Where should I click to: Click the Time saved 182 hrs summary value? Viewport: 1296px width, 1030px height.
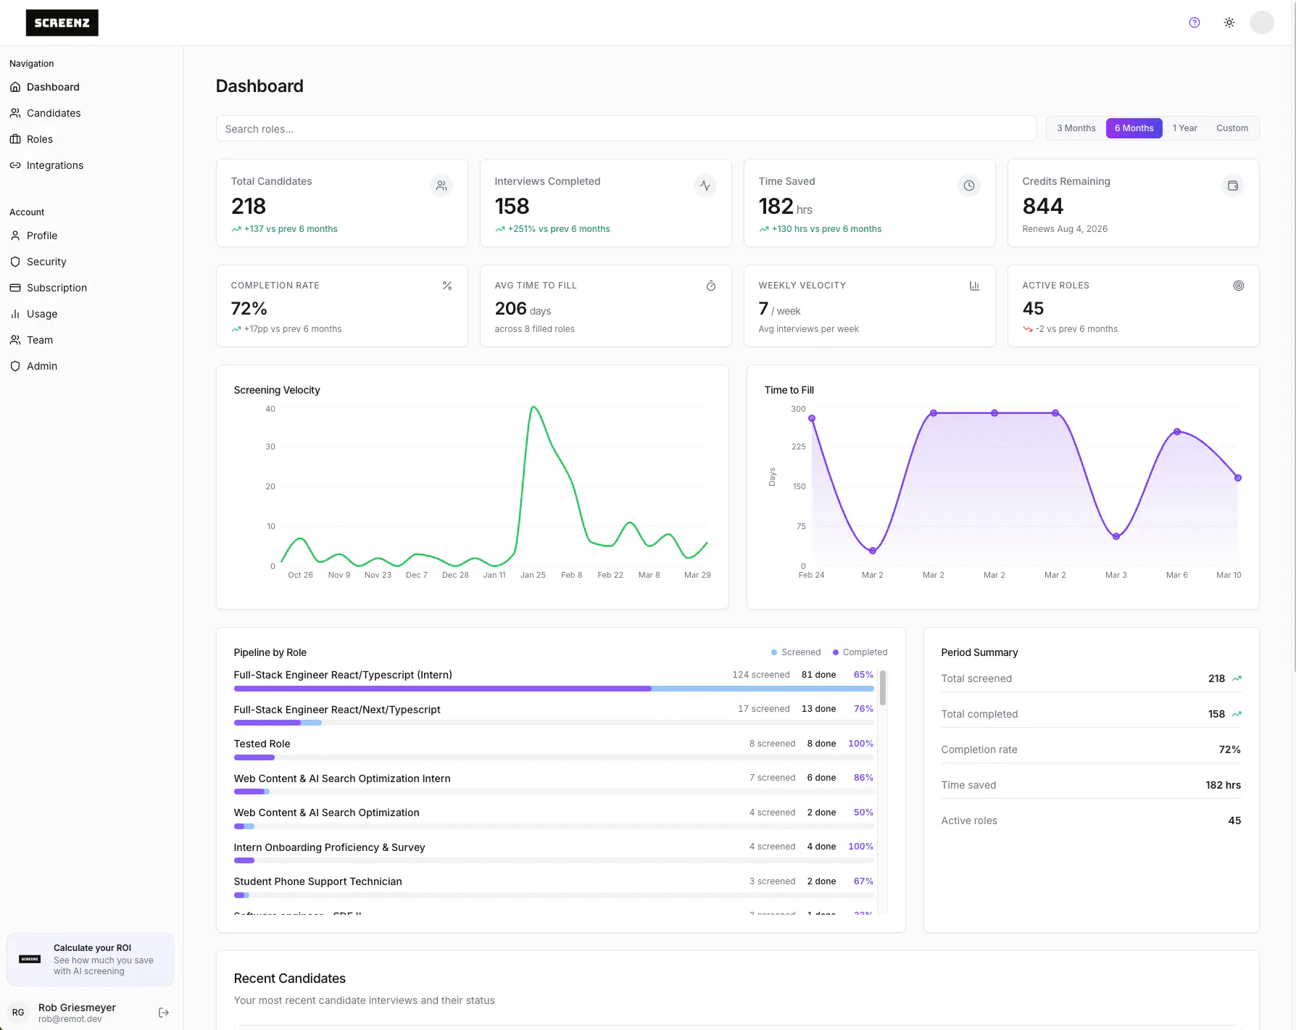(x=1223, y=785)
